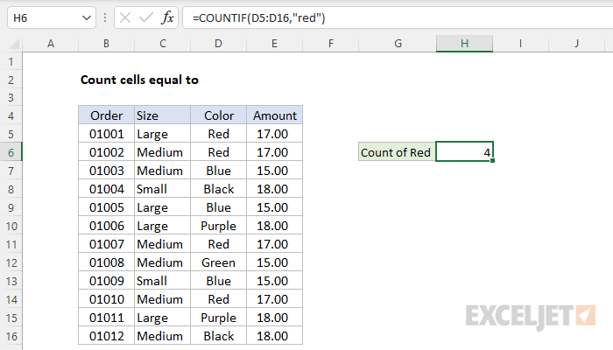Click the Size header cell
The image size is (613, 350).
click(163, 115)
